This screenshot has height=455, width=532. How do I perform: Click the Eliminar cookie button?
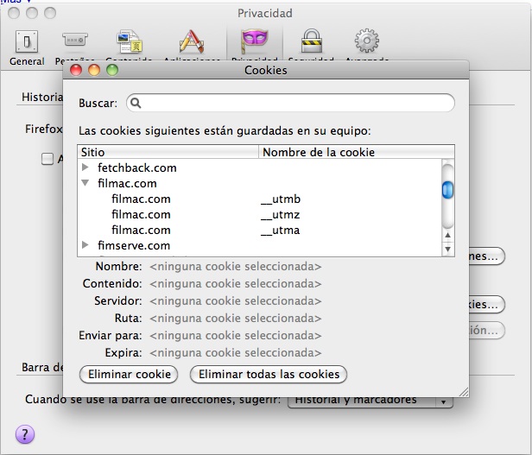coord(128,375)
